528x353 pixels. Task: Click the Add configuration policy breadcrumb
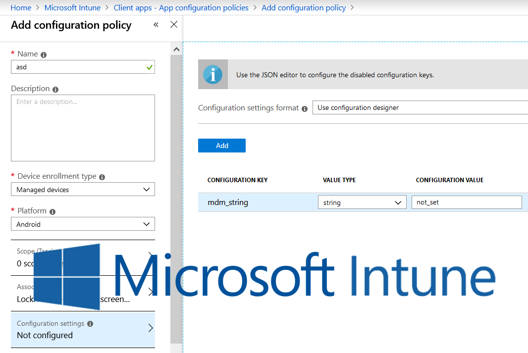pos(304,8)
